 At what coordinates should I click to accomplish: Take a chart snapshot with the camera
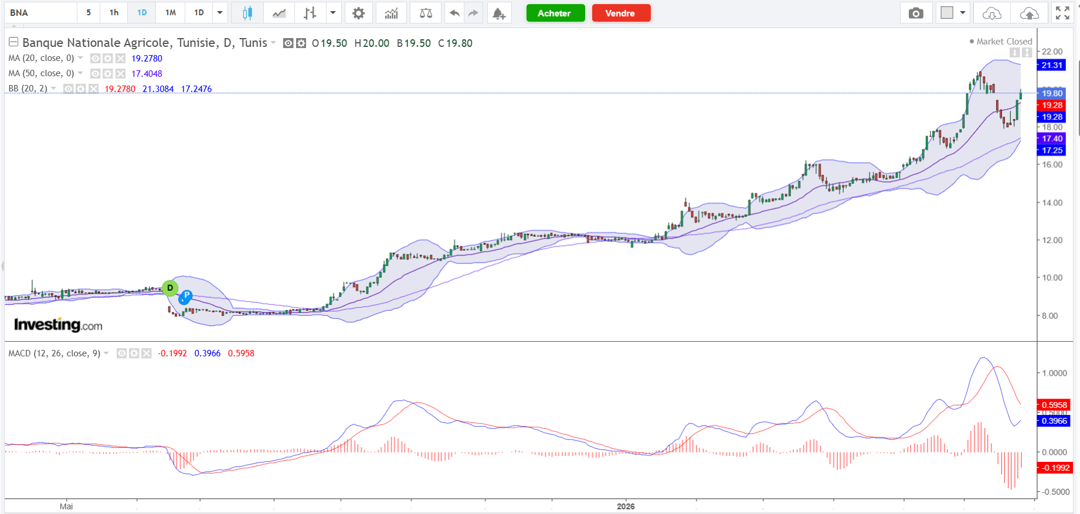click(916, 13)
